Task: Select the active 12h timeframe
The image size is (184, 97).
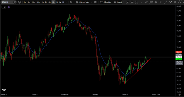Action: pyautogui.click(x=53, y=2)
